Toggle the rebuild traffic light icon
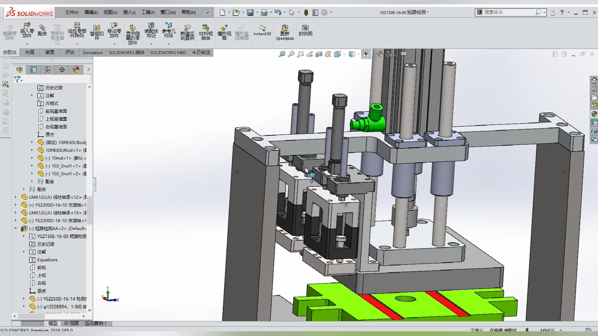Viewport: 598px width, 336px height. pos(306,12)
